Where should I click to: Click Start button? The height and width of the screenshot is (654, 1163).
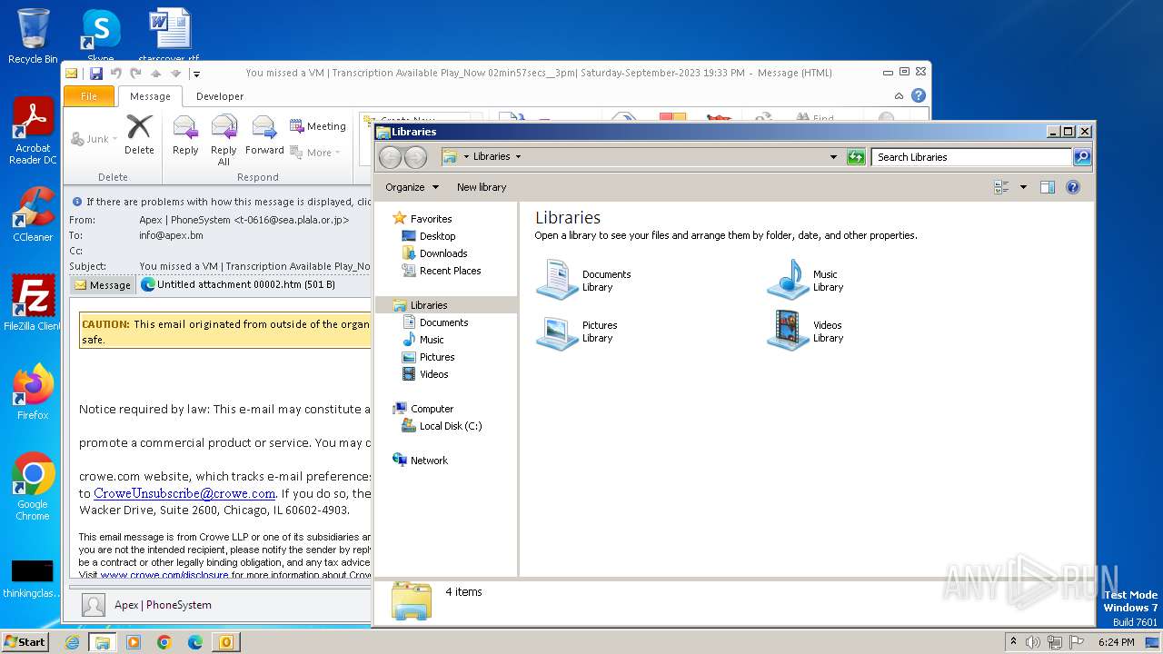pyautogui.click(x=25, y=642)
